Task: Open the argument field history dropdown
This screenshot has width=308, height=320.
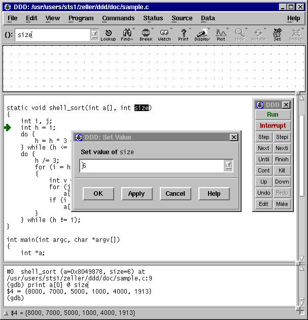Action: point(94,34)
